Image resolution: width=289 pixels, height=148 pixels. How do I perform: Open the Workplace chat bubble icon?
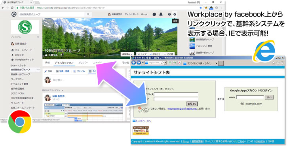tap(154, 14)
